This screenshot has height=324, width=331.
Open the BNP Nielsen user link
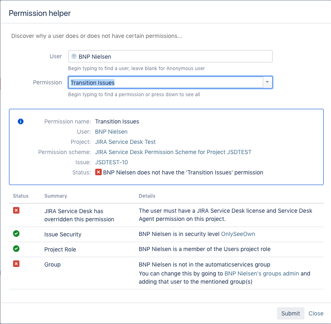[111, 132]
